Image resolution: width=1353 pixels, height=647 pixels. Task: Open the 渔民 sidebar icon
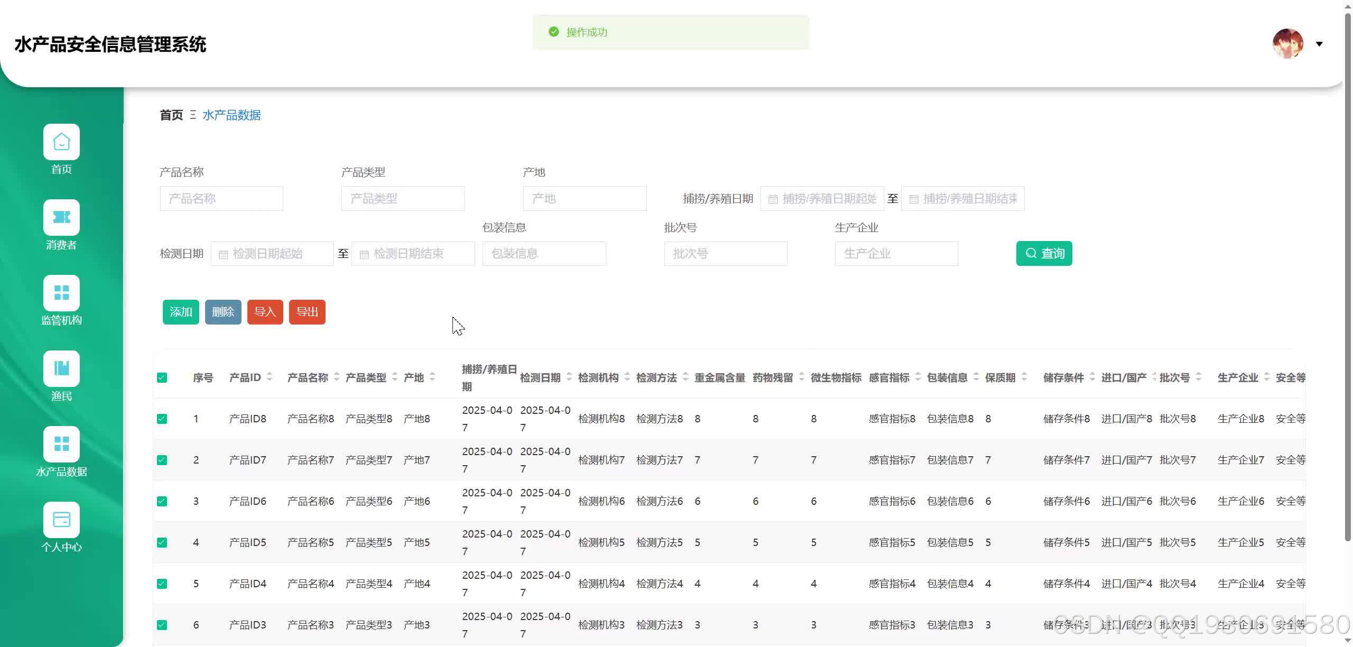click(x=61, y=368)
